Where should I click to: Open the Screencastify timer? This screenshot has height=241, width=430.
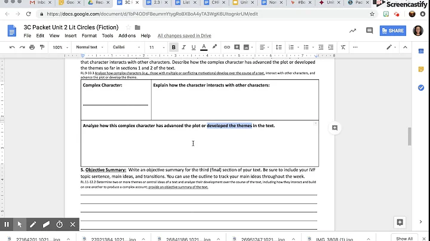(x=60, y=224)
